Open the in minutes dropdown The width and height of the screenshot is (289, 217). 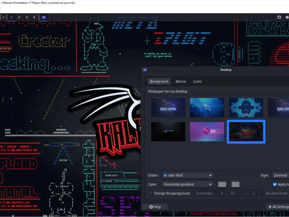point(210,193)
